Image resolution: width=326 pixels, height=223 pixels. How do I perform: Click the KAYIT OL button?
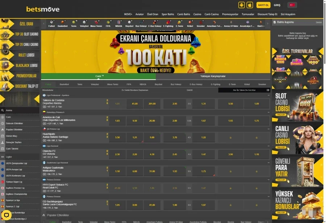point(263,5)
